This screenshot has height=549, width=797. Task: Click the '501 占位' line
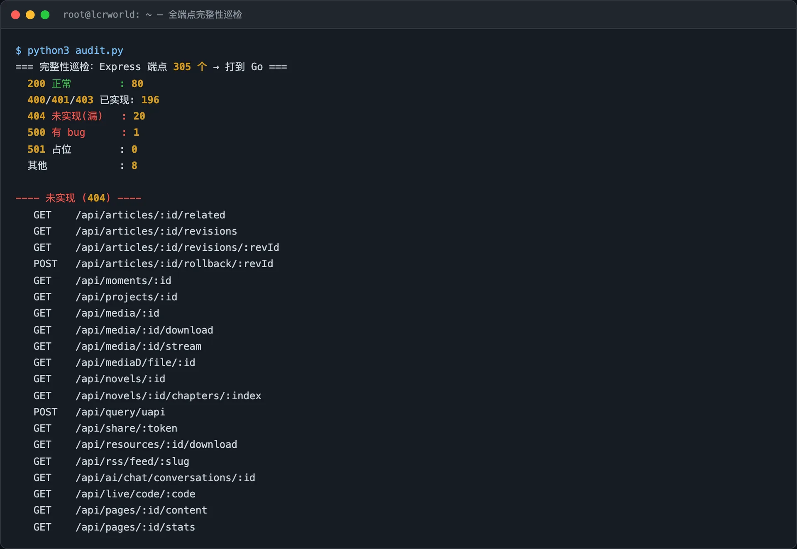point(82,149)
